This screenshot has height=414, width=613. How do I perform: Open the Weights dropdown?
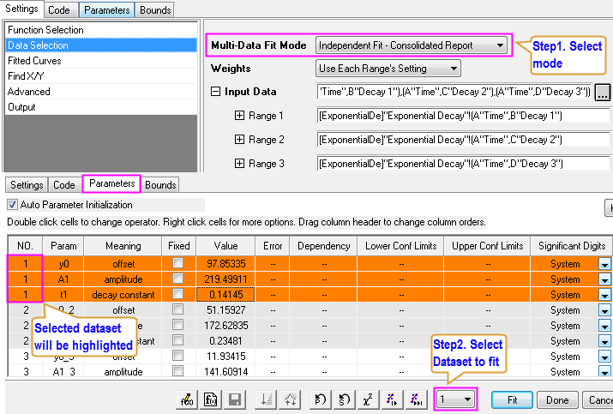(388, 68)
